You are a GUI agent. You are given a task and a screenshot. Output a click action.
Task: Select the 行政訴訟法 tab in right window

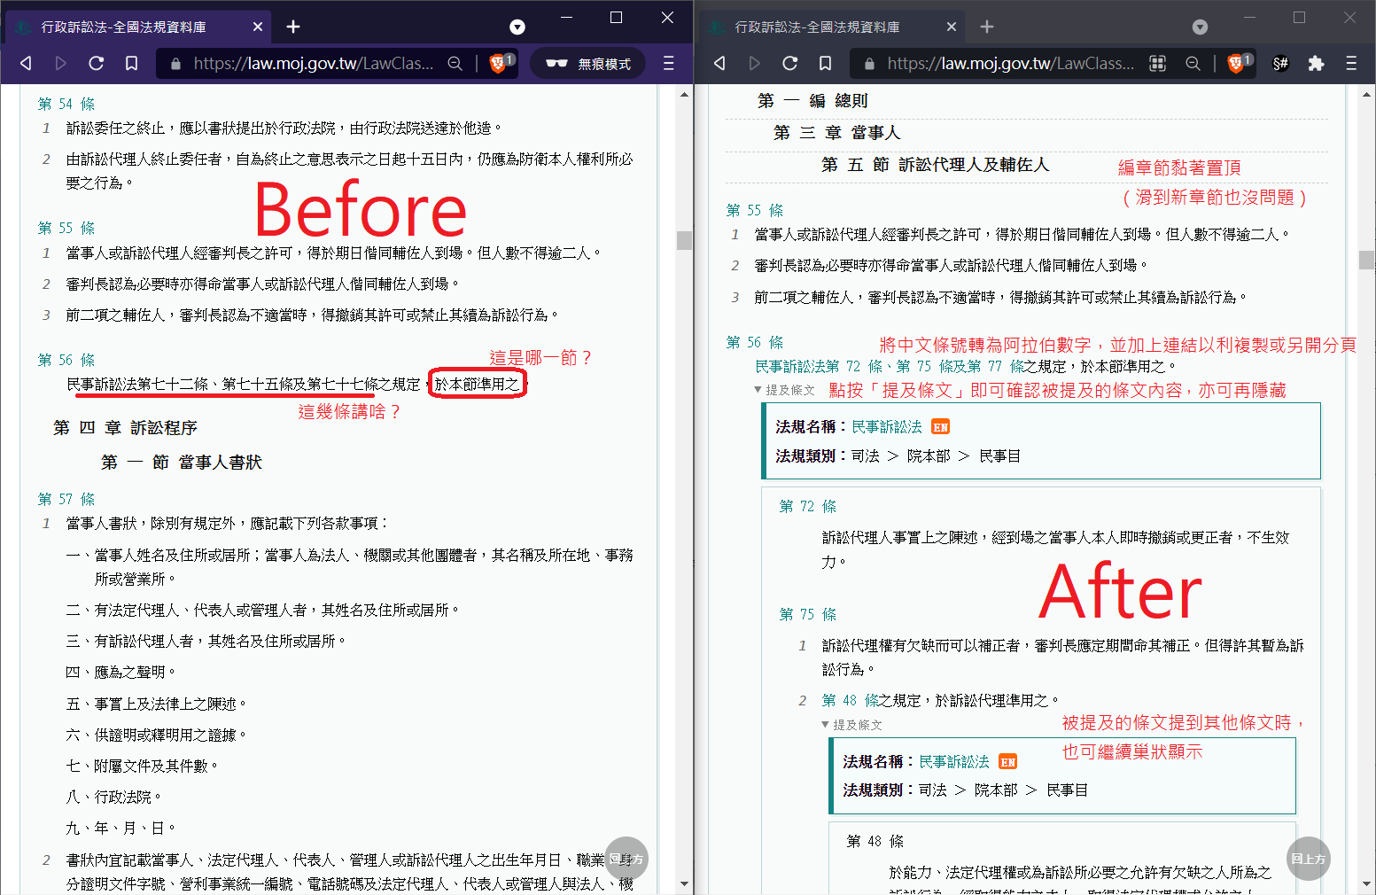(x=831, y=27)
